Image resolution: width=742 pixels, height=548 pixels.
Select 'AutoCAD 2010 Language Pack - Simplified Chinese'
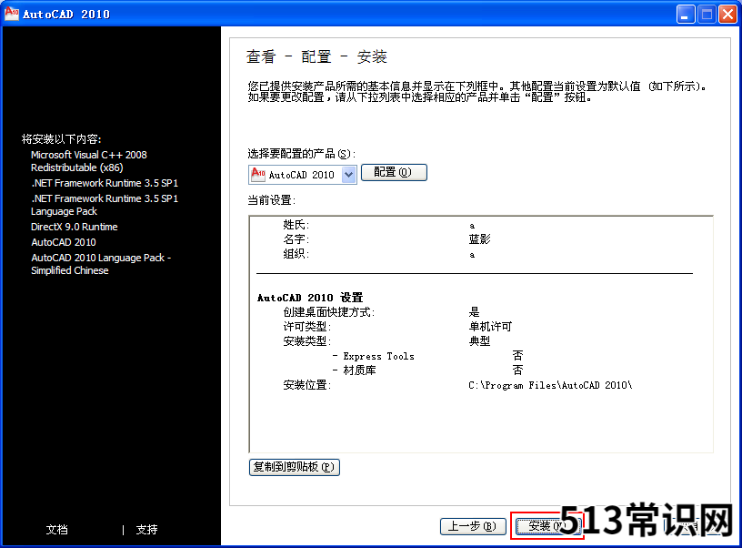click(x=101, y=264)
